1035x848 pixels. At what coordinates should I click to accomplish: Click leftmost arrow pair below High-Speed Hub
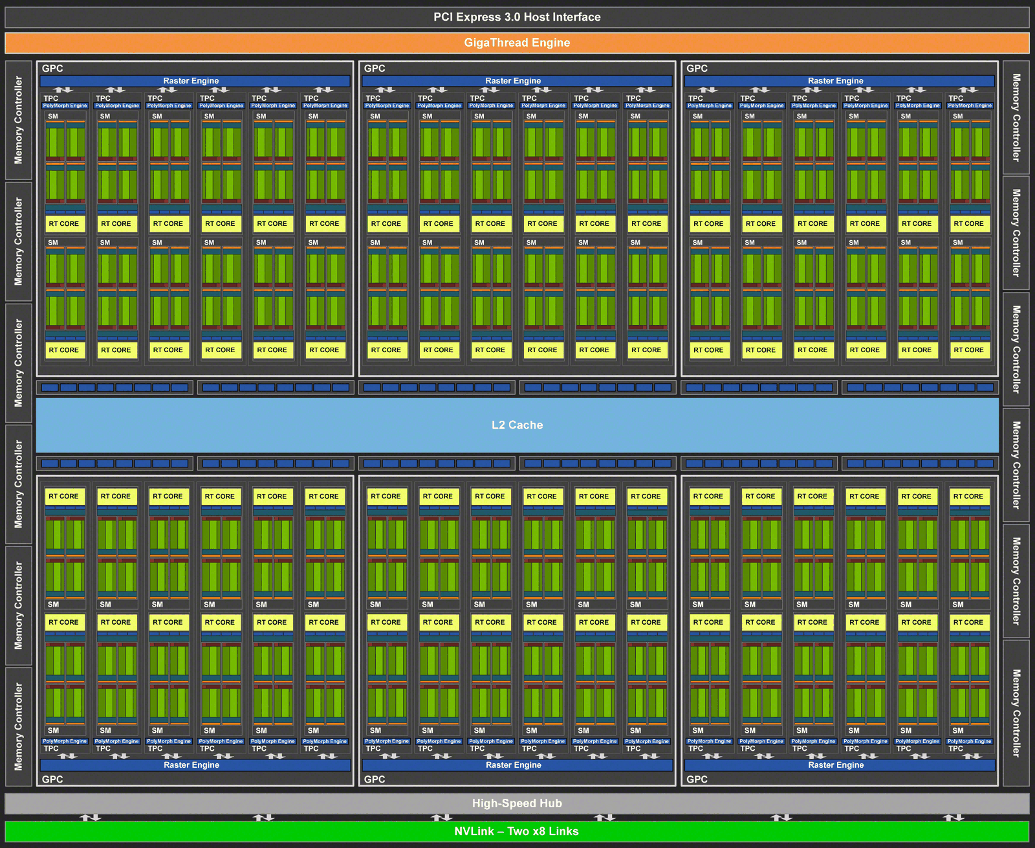point(90,818)
